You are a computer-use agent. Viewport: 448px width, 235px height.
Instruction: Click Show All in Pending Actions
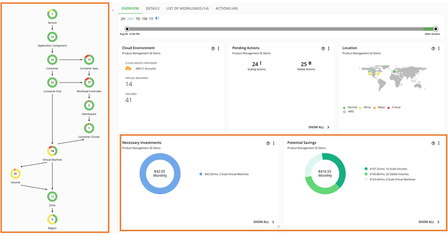(319, 127)
